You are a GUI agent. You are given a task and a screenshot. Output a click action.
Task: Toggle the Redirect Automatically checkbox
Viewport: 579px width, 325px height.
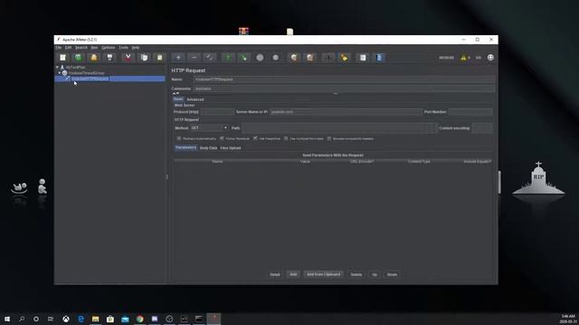[x=179, y=138]
